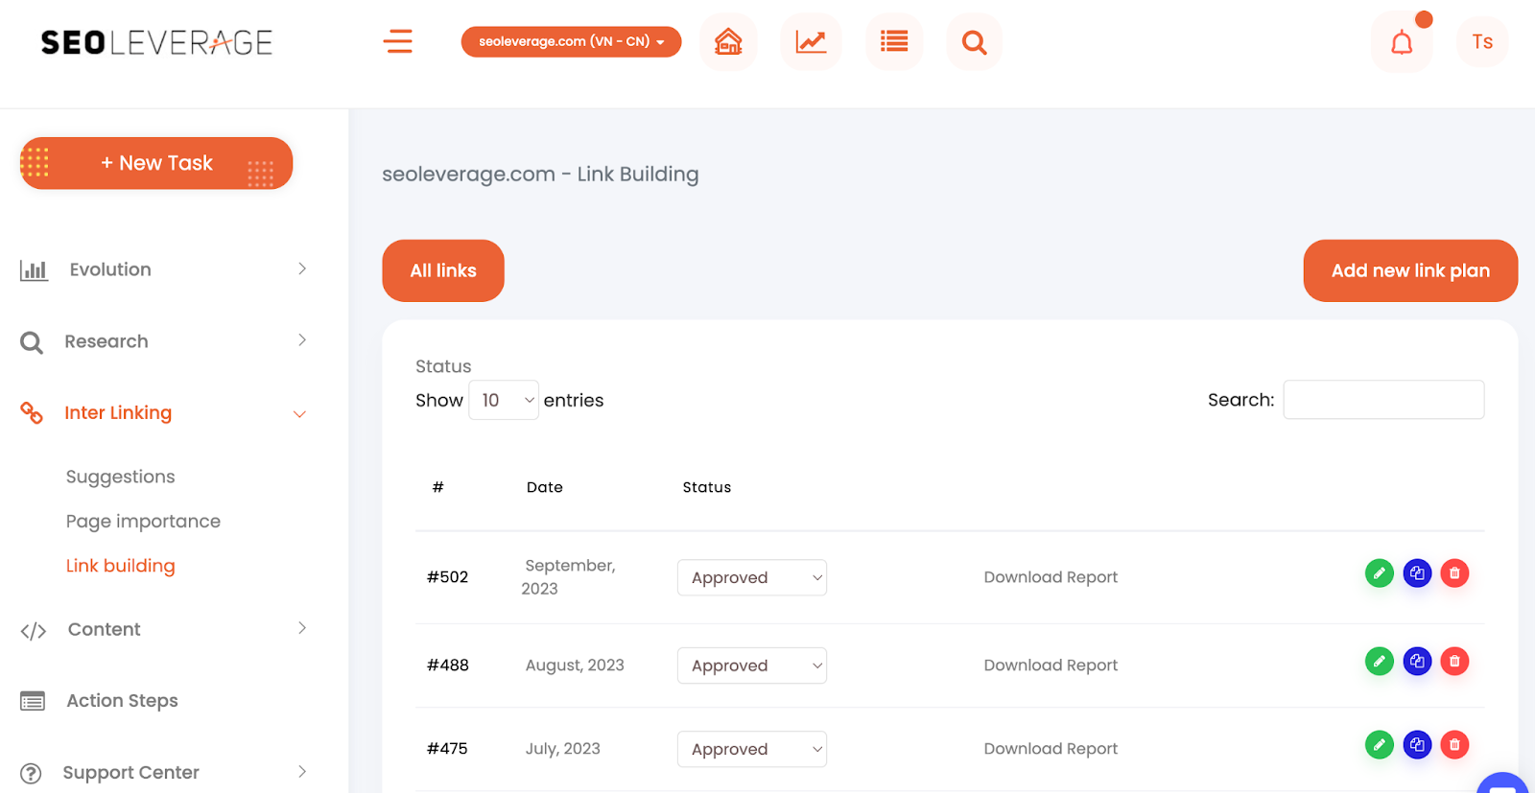Click the Research magnifier sidebar icon
This screenshot has width=1535, height=793.
point(32,342)
